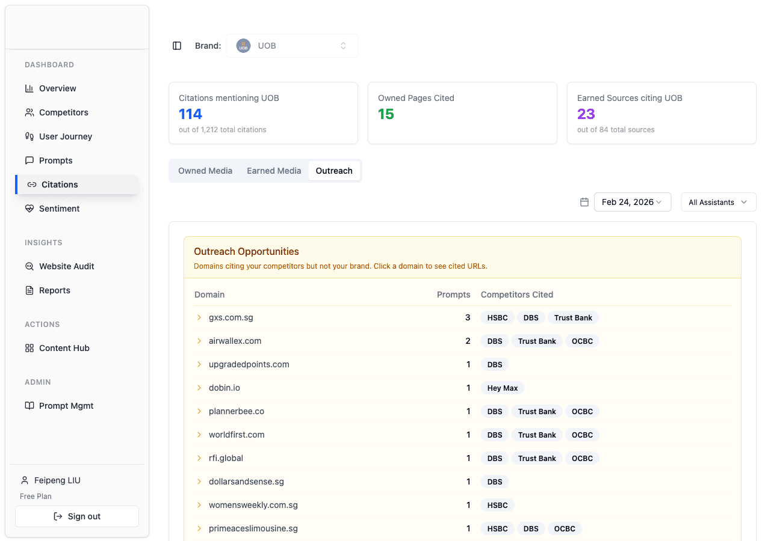Click the DBS competitor chip on gxs.com.sg row

[x=530, y=317]
